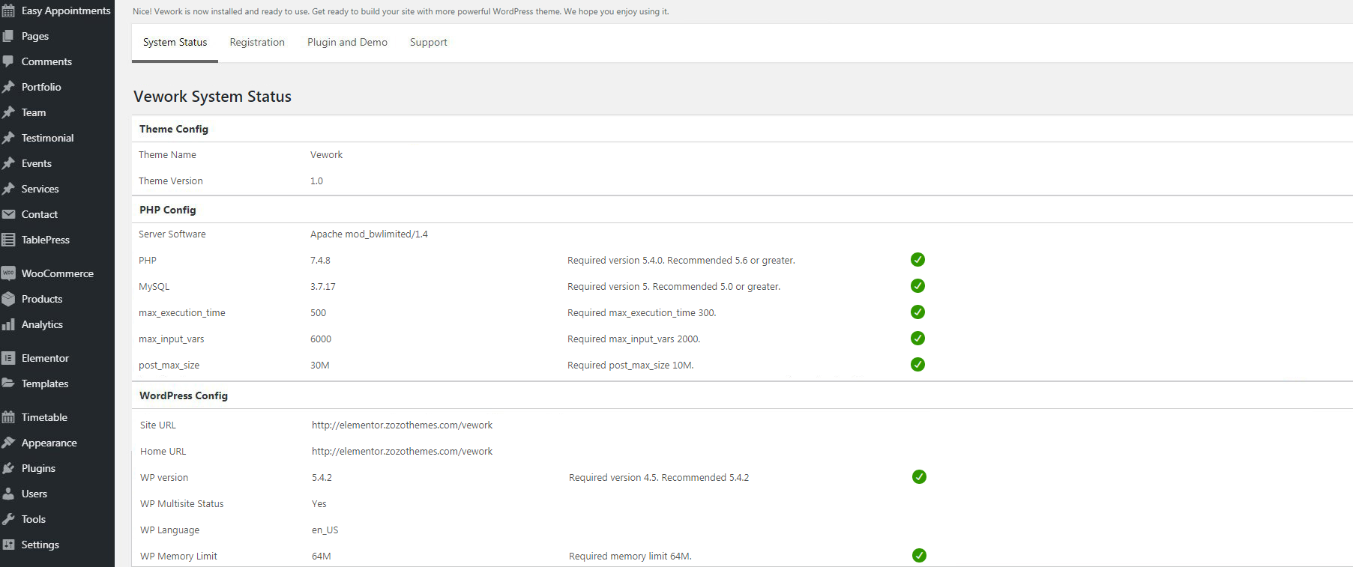
Task: Select the System Status tab
Action: click(x=175, y=43)
